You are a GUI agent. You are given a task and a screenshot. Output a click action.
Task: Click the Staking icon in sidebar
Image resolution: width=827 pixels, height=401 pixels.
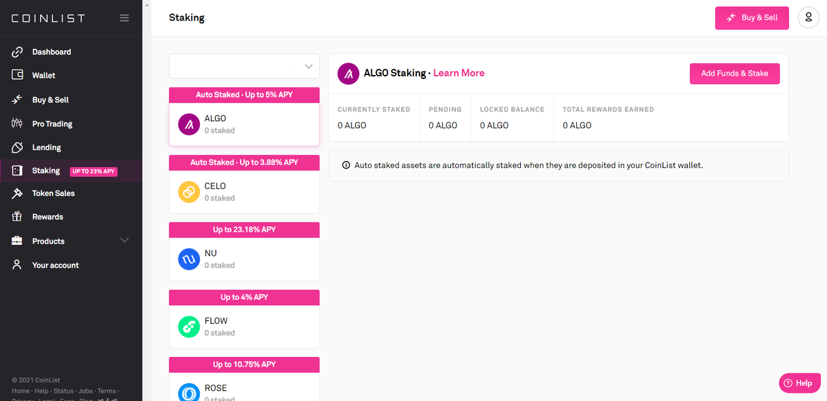click(17, 171)
